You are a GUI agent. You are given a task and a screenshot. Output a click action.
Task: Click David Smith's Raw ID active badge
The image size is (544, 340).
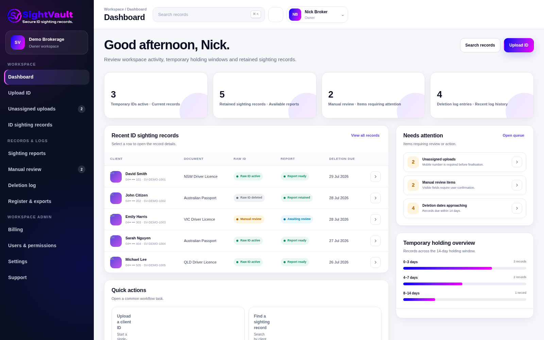(248, 176)
